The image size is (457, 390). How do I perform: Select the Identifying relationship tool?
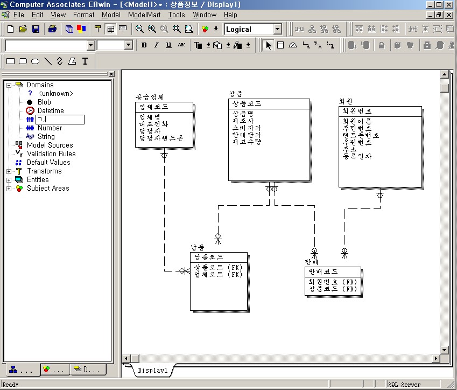[306, 45]
